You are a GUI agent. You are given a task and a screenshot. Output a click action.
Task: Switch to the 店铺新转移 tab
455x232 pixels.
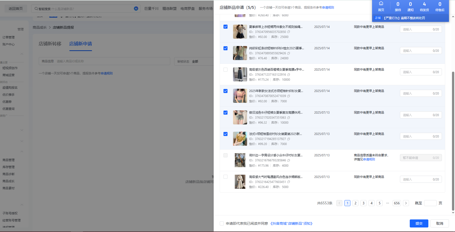coord(50,44)
